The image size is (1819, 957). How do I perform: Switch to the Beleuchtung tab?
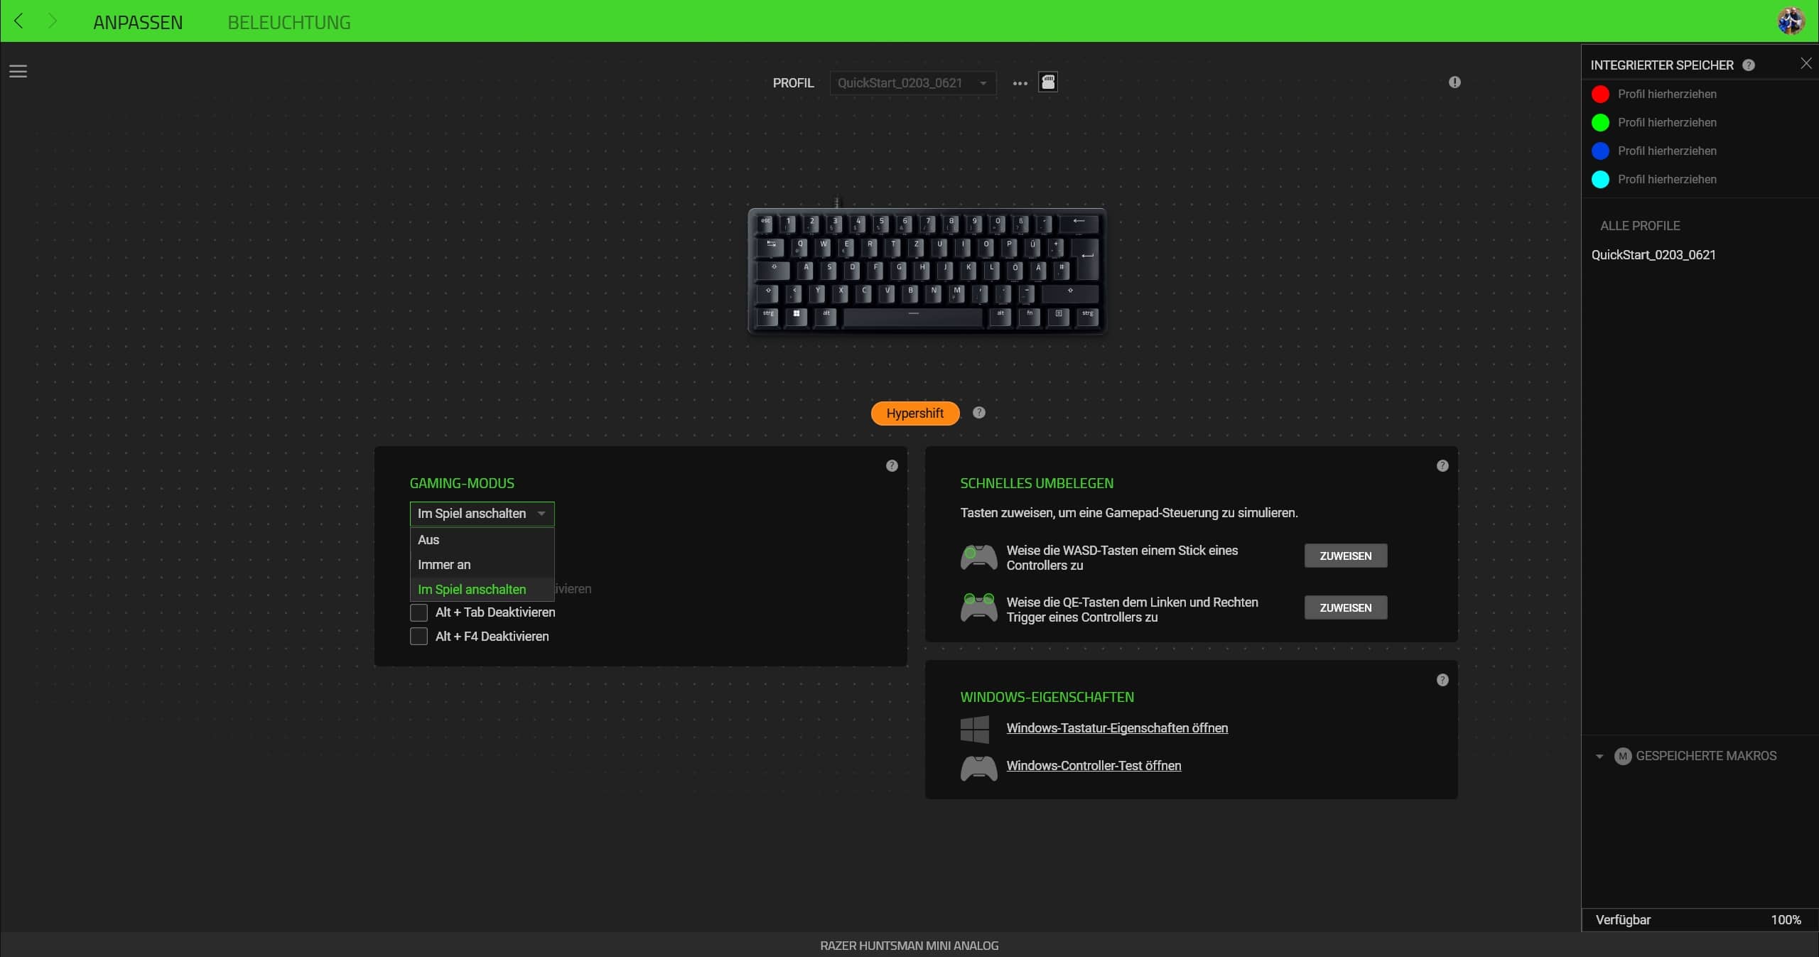[289, 22]
